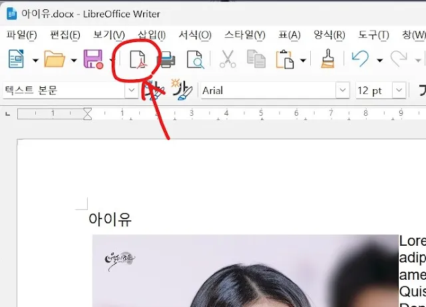Open the 스타일(Y) menu
Image resolution: width=426 pixels, height=307 pixels.
point(245,35)
